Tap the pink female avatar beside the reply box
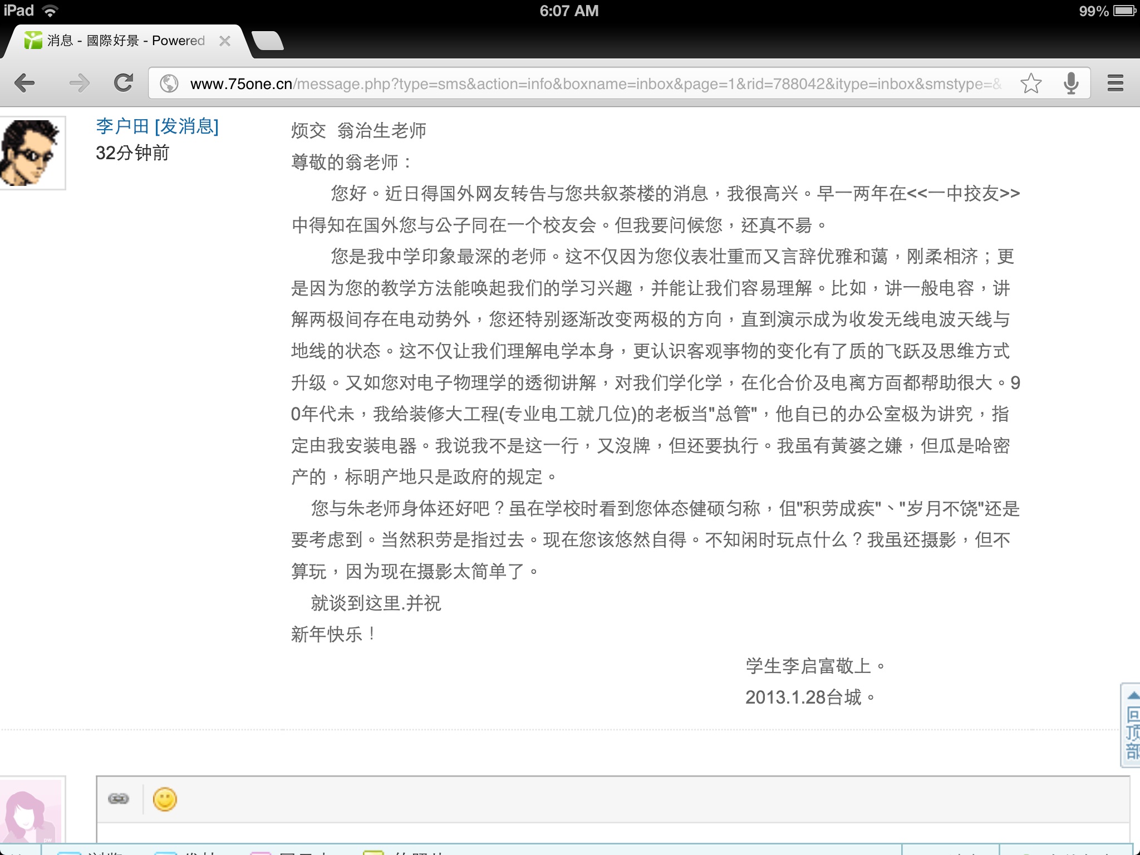This screenshot has height=855, width=1140. (31, 810)
